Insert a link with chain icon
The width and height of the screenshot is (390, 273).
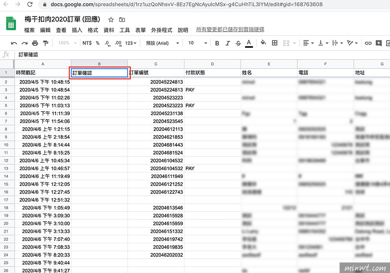[368, 43]
